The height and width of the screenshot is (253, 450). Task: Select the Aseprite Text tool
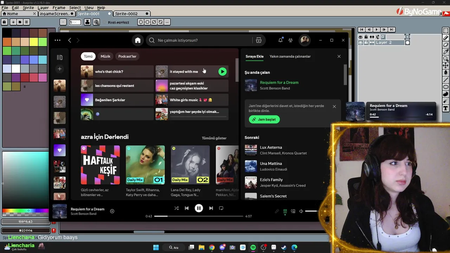pyautogui.click(x=446, y=108)
